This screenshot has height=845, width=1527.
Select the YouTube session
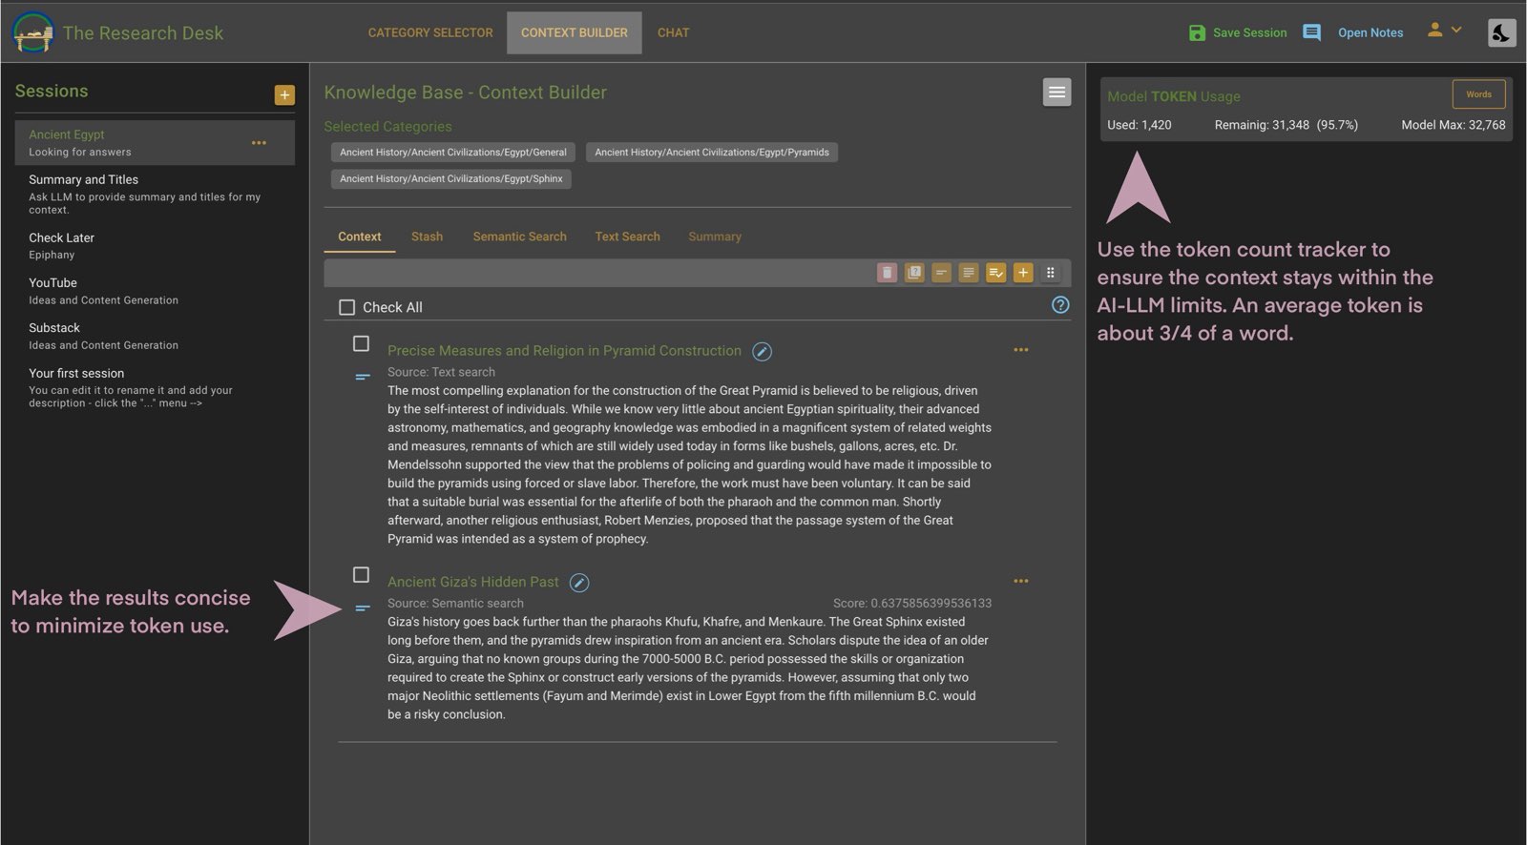tap(155, 291)
